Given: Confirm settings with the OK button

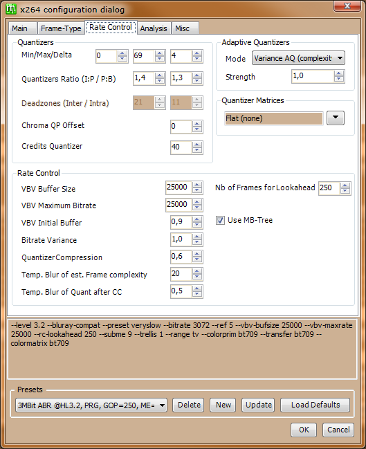Looking at the screenshot, I should point(304,430).
